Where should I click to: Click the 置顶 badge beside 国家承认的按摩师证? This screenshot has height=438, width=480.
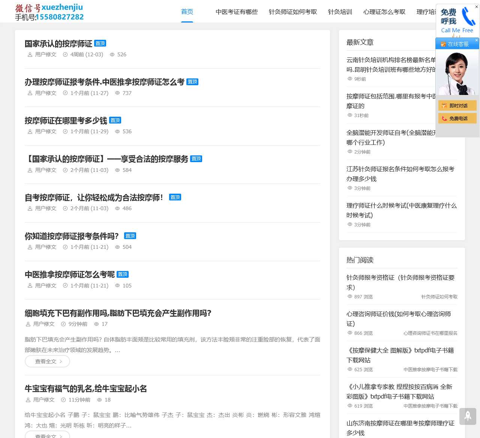100,44
